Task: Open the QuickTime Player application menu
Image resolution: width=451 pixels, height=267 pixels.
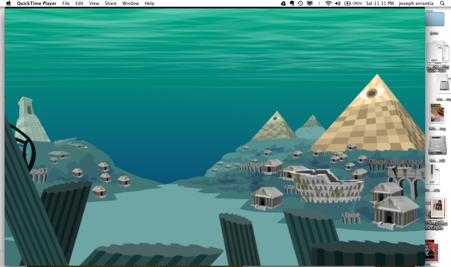Action: (x=37, y=3)
